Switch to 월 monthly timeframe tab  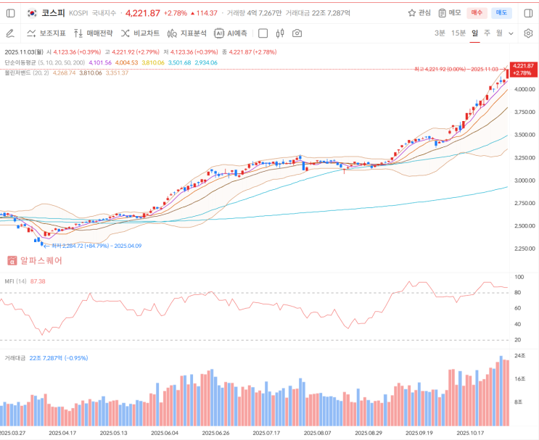(499, 33)
